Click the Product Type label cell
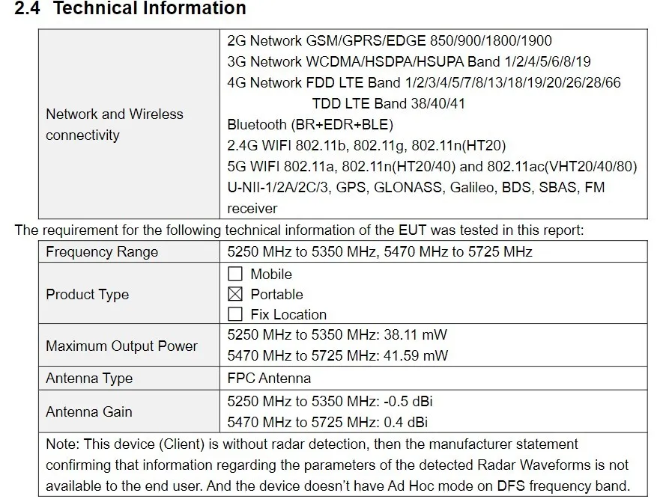Image resolution: width=657 pixels, height=499 pixels. 87,294
